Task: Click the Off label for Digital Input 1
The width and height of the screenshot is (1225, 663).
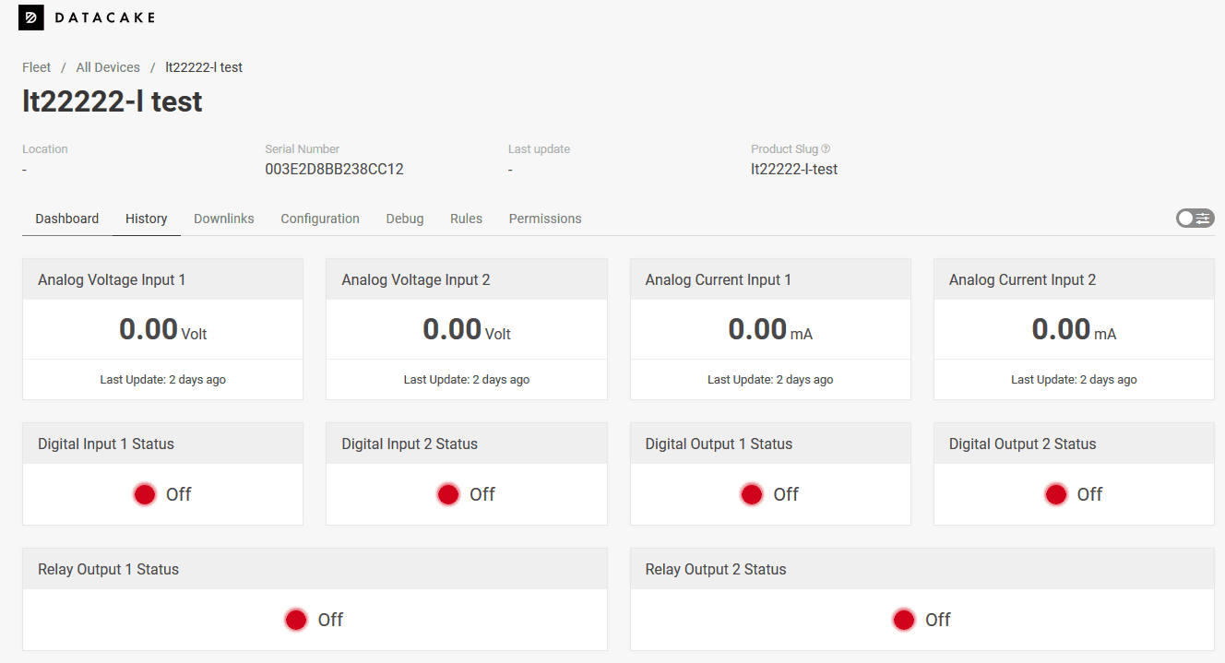Action: (x=179, y=494)
